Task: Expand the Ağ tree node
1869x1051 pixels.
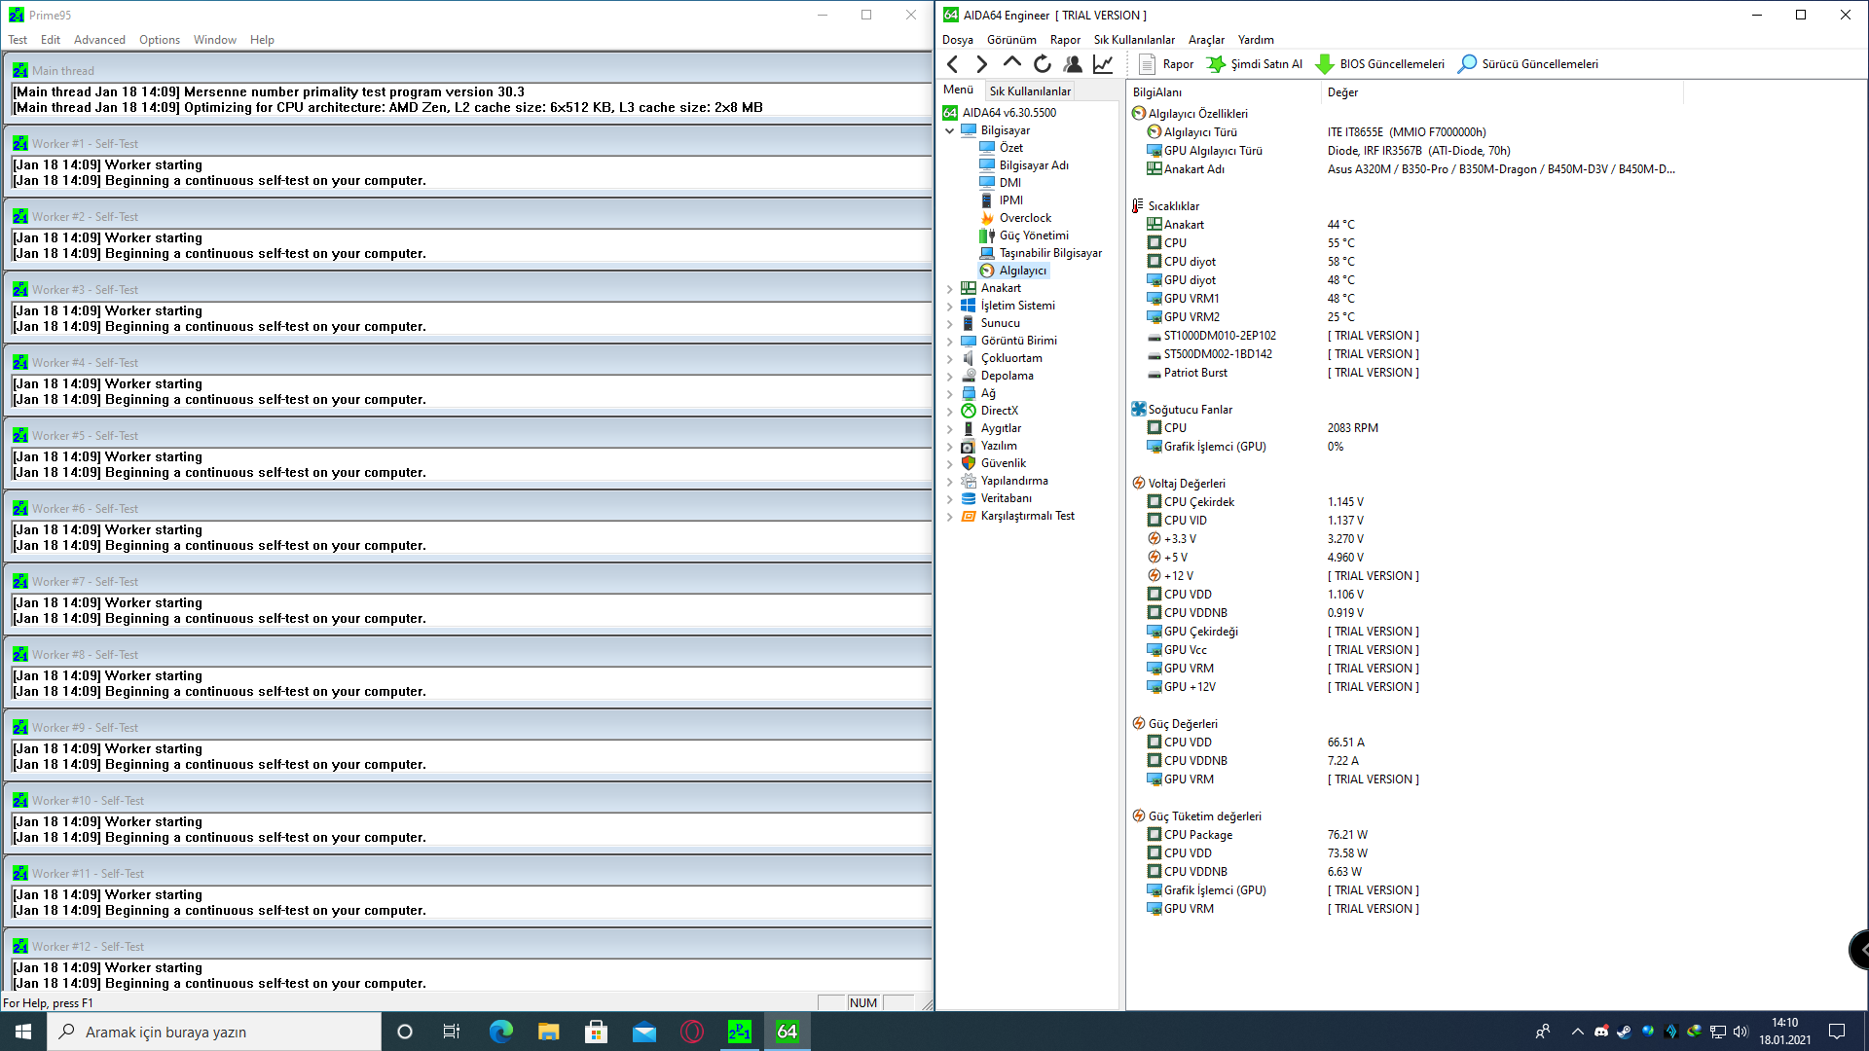Action: click(x=950, y=393)
